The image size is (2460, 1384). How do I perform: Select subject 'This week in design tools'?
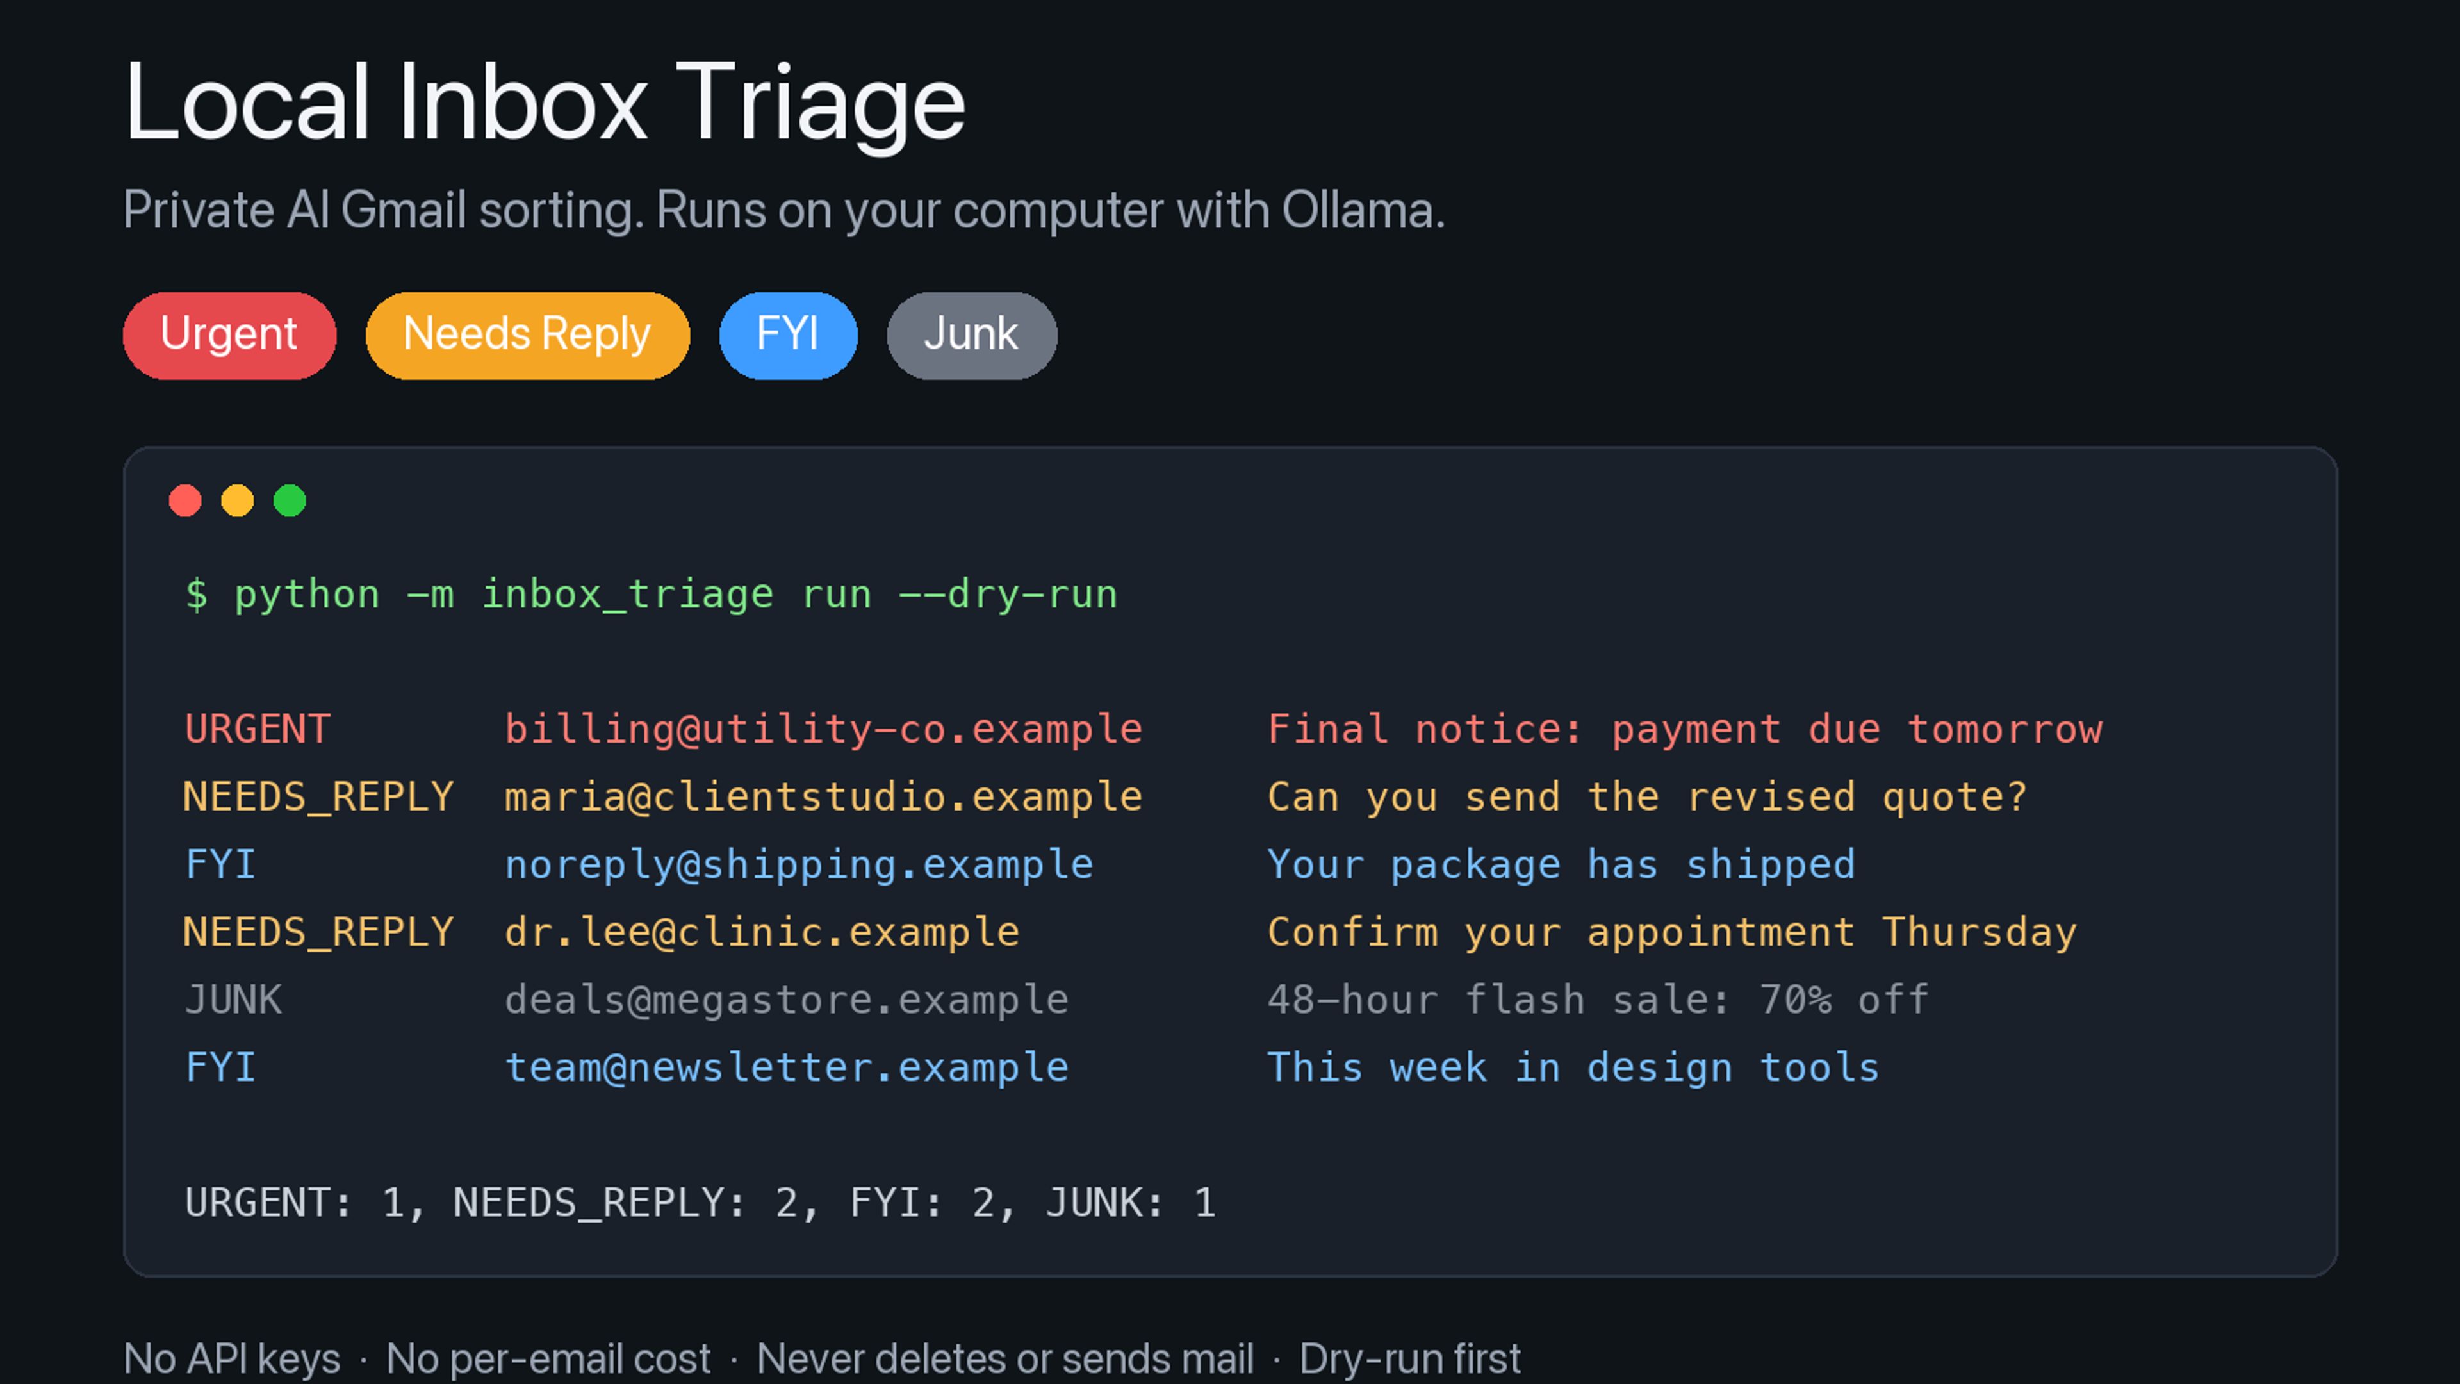click(1574, 1068)
